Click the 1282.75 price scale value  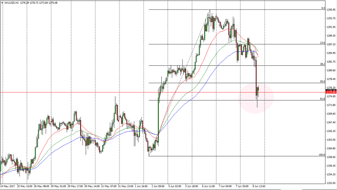pyautogui.click(x=331, y=62)
